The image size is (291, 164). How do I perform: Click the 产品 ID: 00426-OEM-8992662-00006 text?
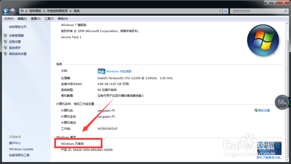(x=87, y=150)
